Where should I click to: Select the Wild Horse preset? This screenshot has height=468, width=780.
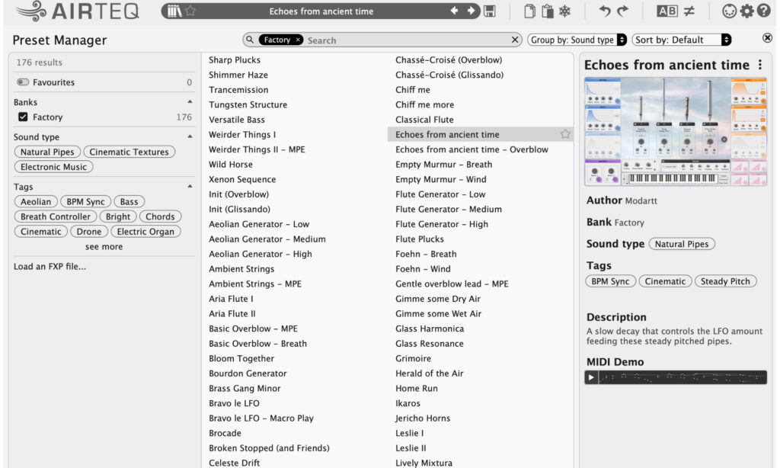pos(231,165)
